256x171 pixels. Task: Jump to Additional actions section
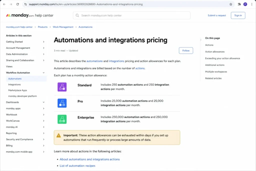pos(215,65)
